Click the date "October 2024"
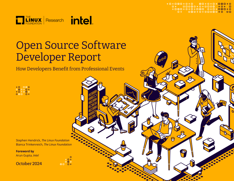The image size is (234, 181). tap(29, 164)
